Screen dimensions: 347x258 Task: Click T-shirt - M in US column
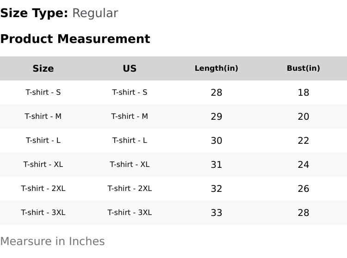(x=130, y=117)
